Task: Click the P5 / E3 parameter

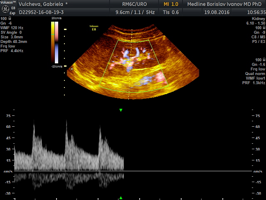Action: 259,42
